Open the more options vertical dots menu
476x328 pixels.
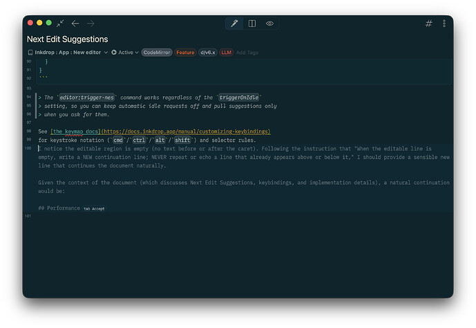point(444,24)
